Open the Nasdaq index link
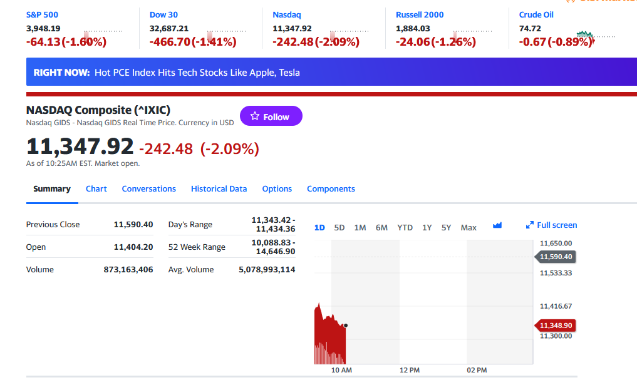Viewport: 637px width, 380px height. tap(287, 14)
